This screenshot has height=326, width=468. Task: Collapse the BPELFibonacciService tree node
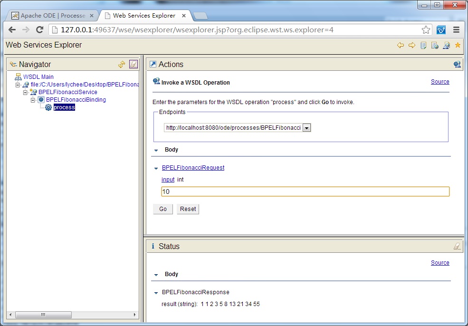pos(26,92)
